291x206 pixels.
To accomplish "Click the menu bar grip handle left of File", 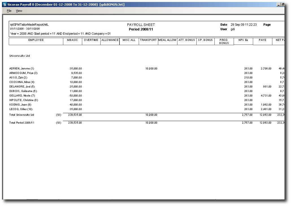I will click(x=4, y=11).
